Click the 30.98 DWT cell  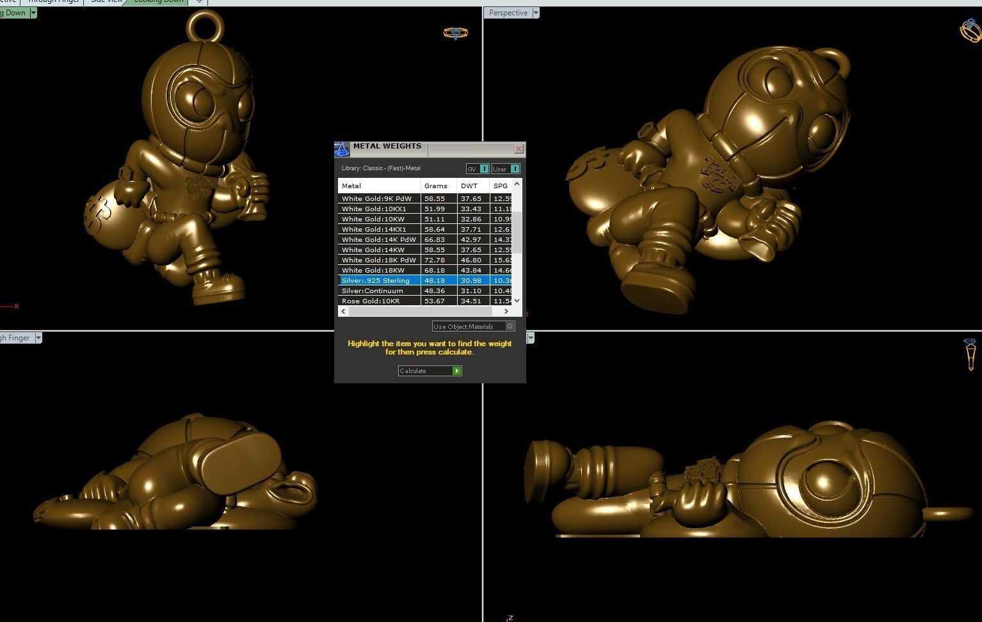pos(473,280)
